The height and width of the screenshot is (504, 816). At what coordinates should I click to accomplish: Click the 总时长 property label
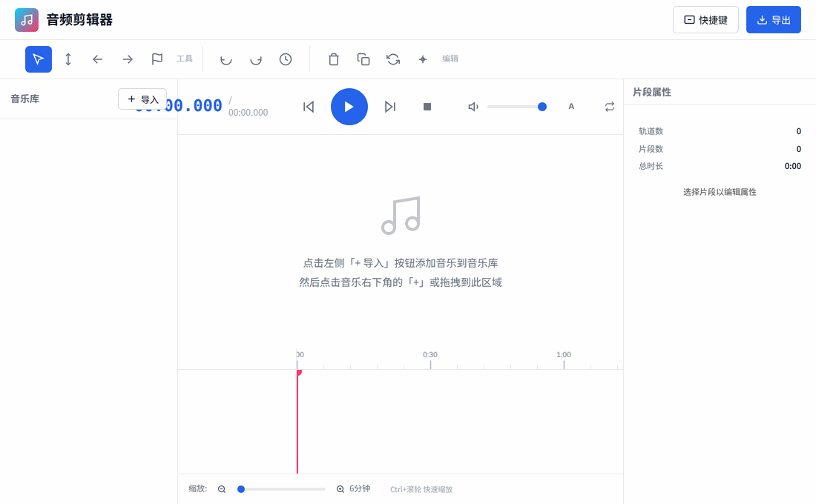pos(651,166)
